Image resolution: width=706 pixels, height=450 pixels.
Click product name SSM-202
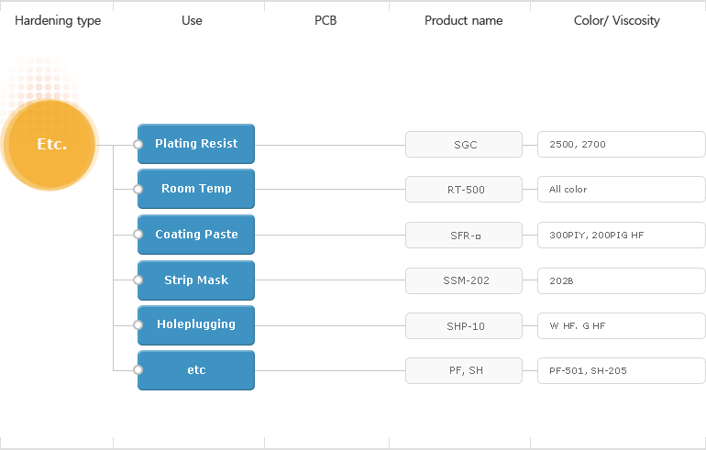(464, 280)
